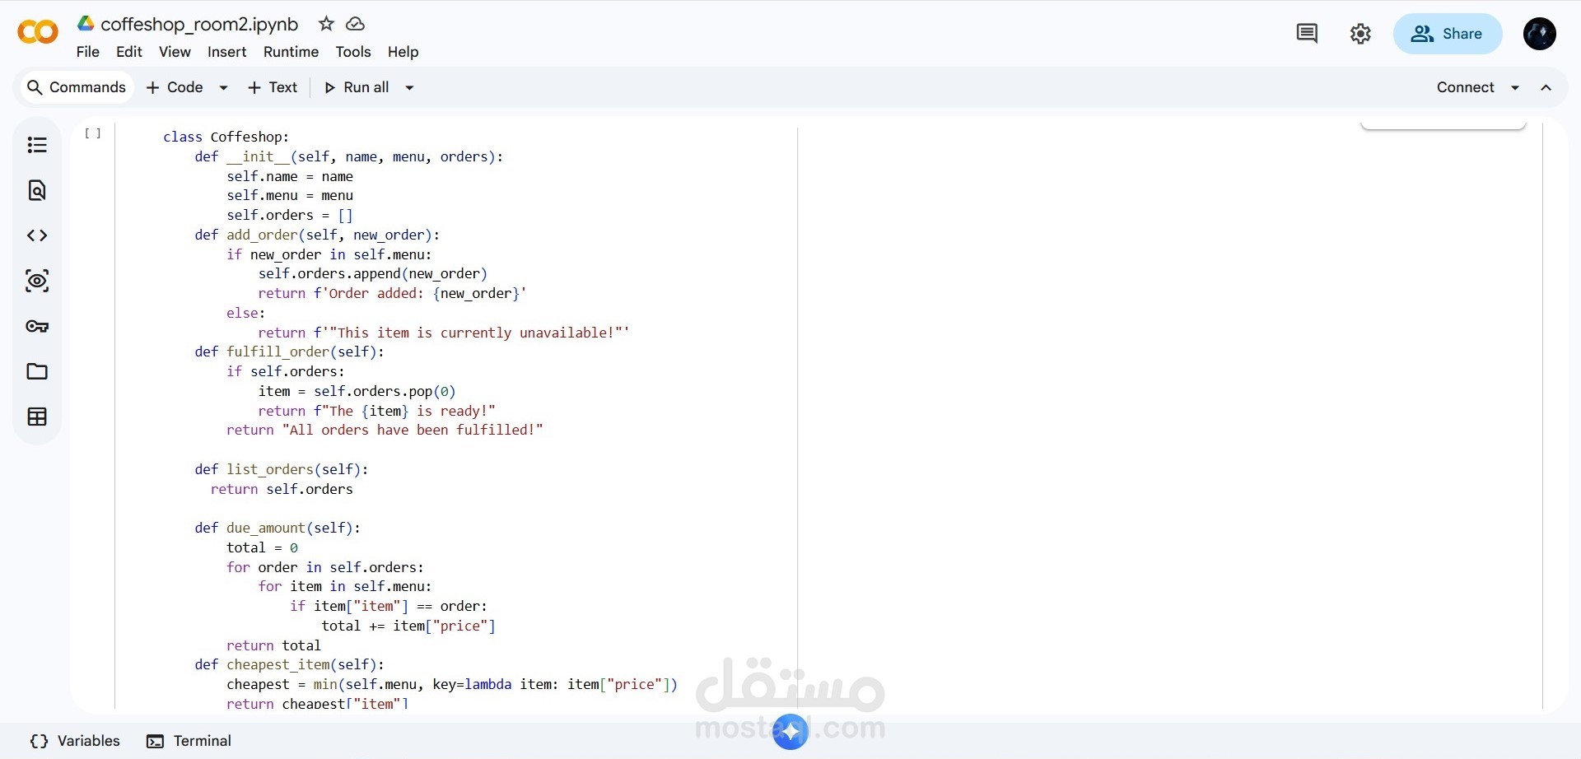Open the Variables panel
Screen dimensions: 1581x759
click(75, 741)
